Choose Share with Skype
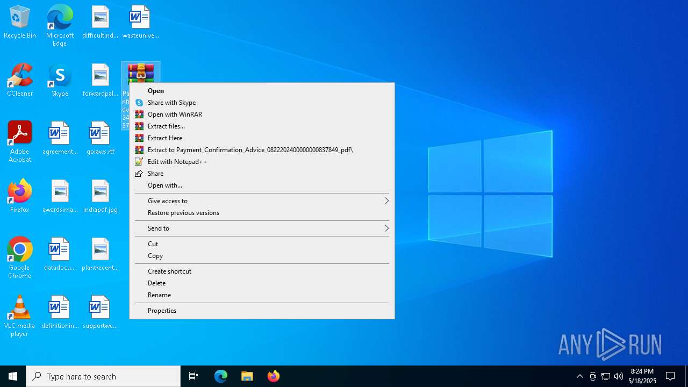The image size is (688, 387). click(x=262, y=103)
